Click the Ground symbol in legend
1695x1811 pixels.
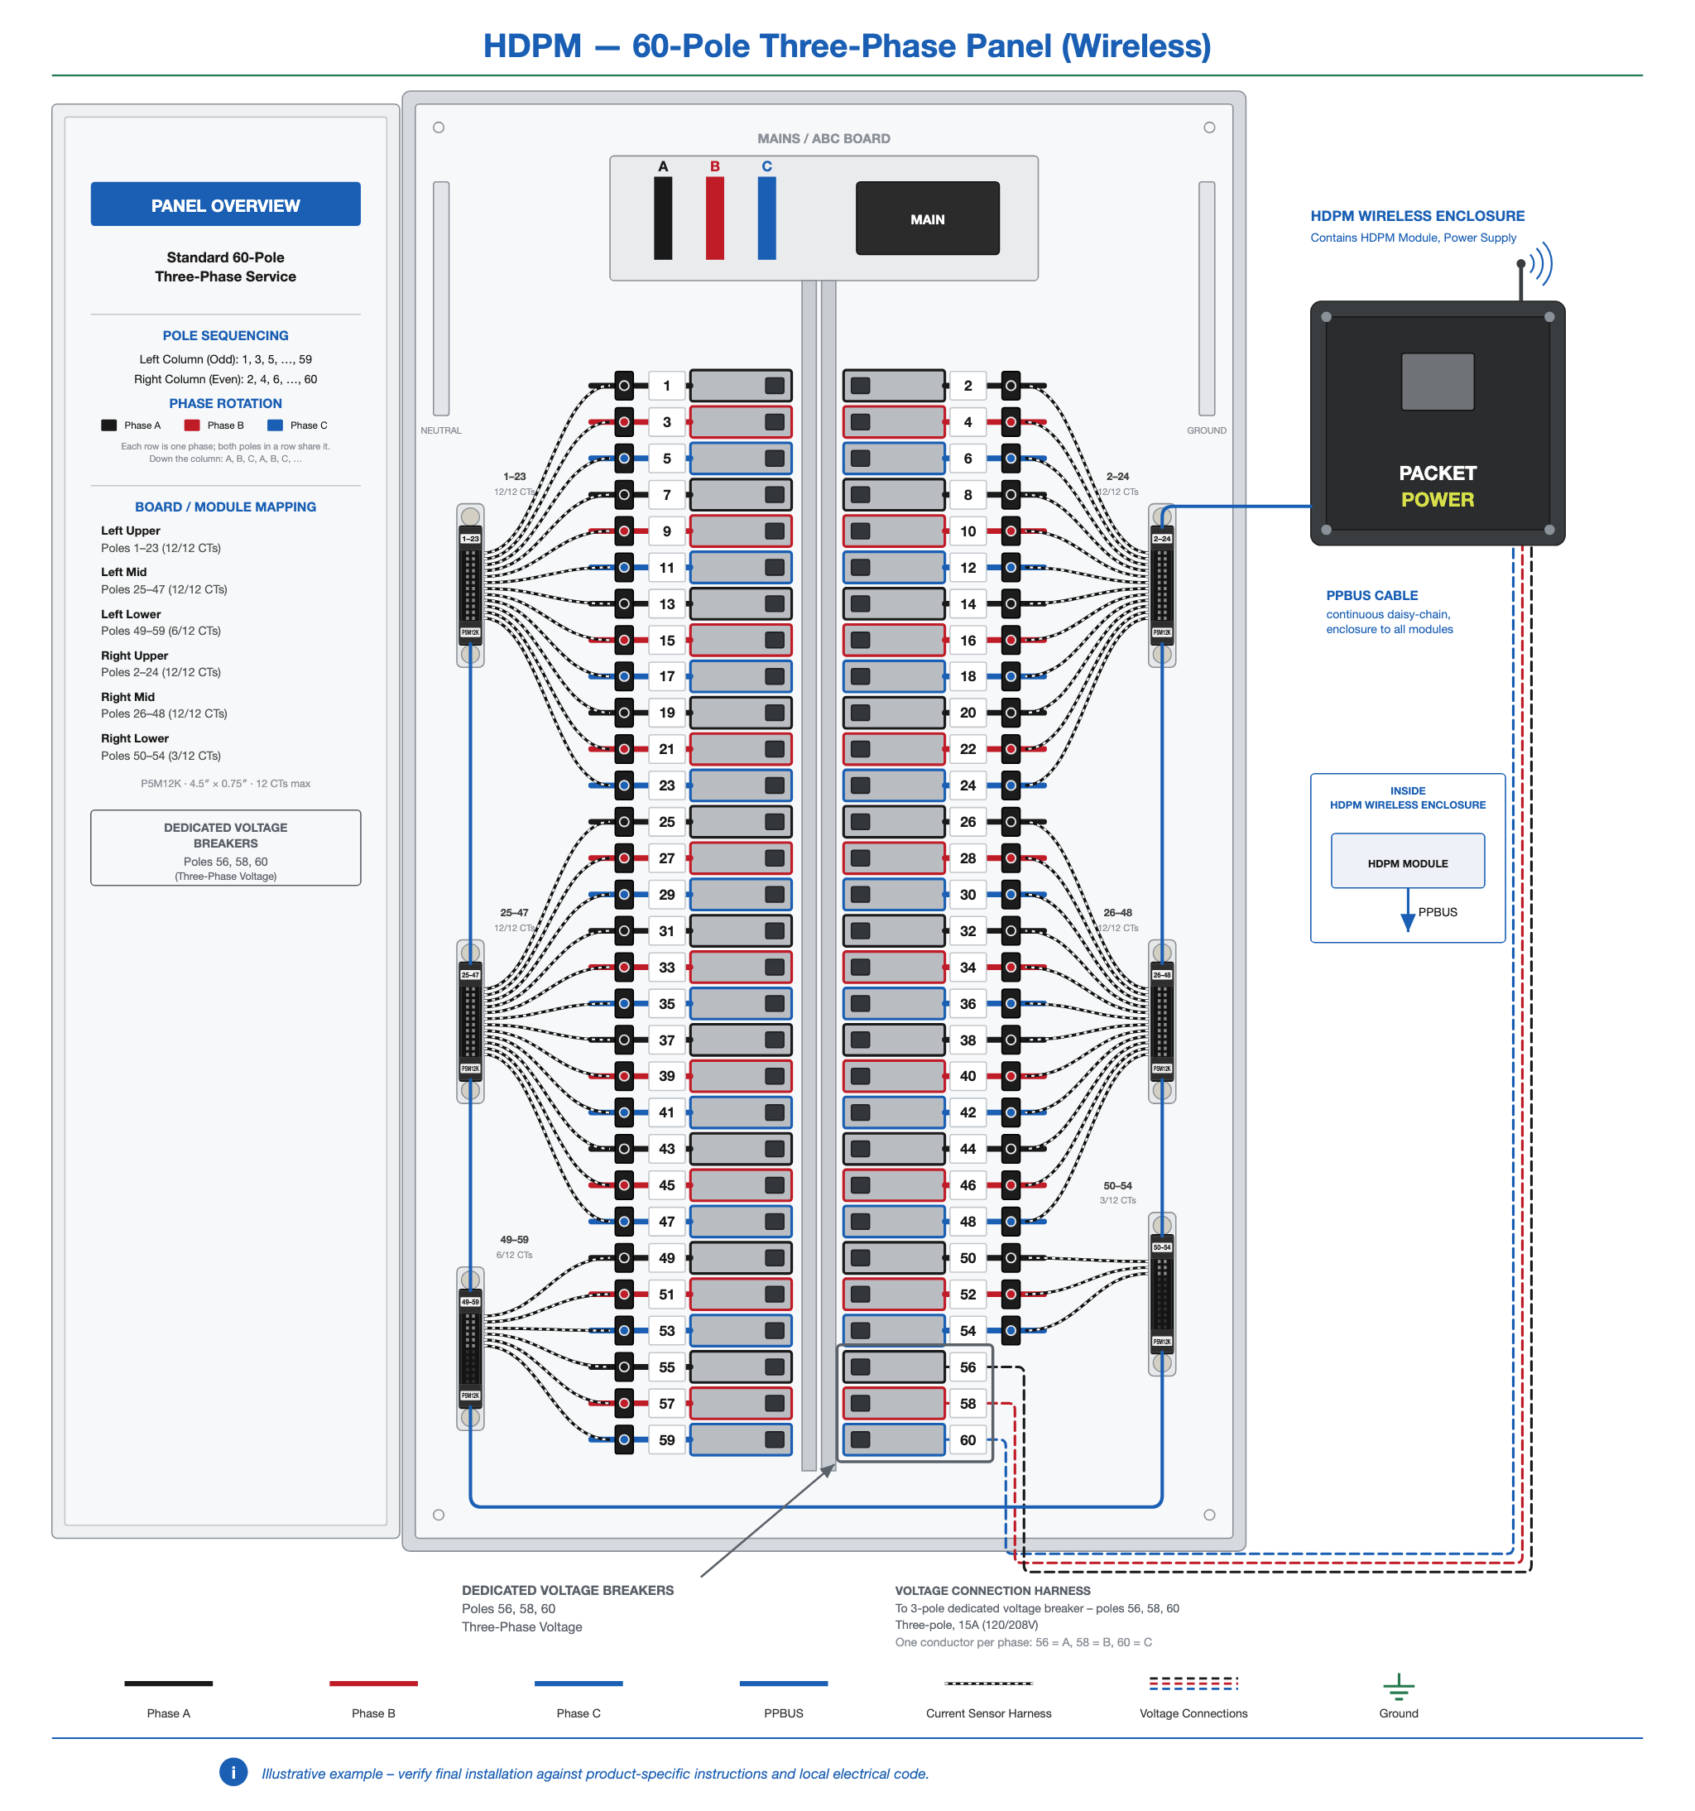pyautogui.click(x=1399, y=1686)
